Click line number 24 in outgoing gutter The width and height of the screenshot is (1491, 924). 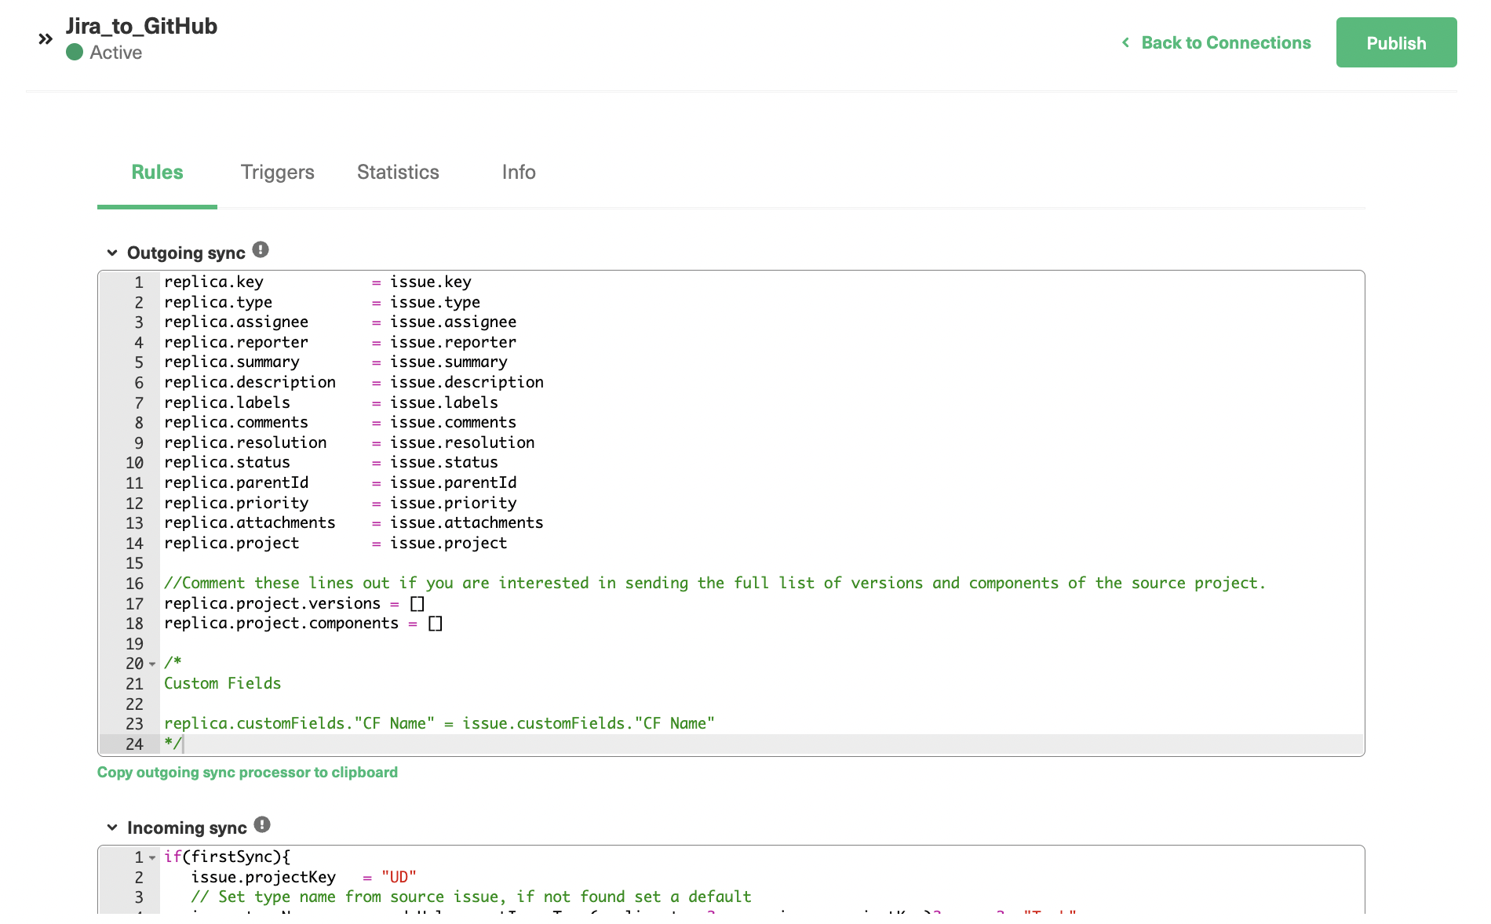[x=134, y=744]
